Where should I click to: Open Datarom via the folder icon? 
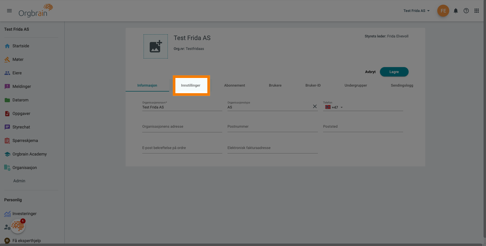[x=7, y=100]
